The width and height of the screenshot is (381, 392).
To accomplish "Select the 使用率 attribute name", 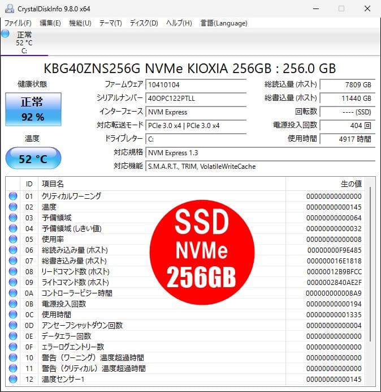I will (x=53, y=239).
